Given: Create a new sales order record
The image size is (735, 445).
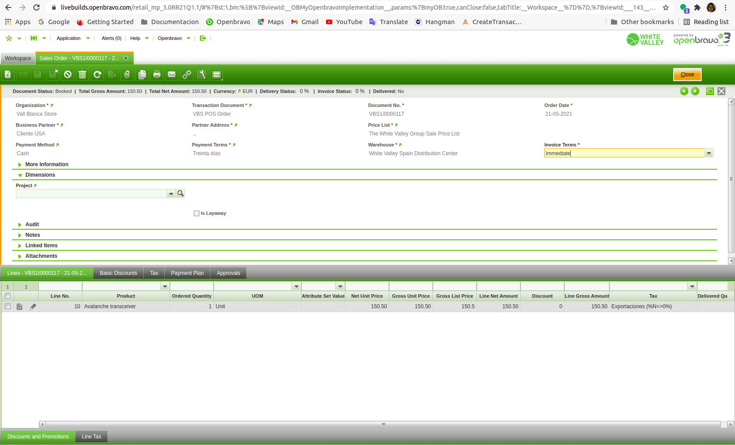Looking at the screenshot, I should click(8, 75).
